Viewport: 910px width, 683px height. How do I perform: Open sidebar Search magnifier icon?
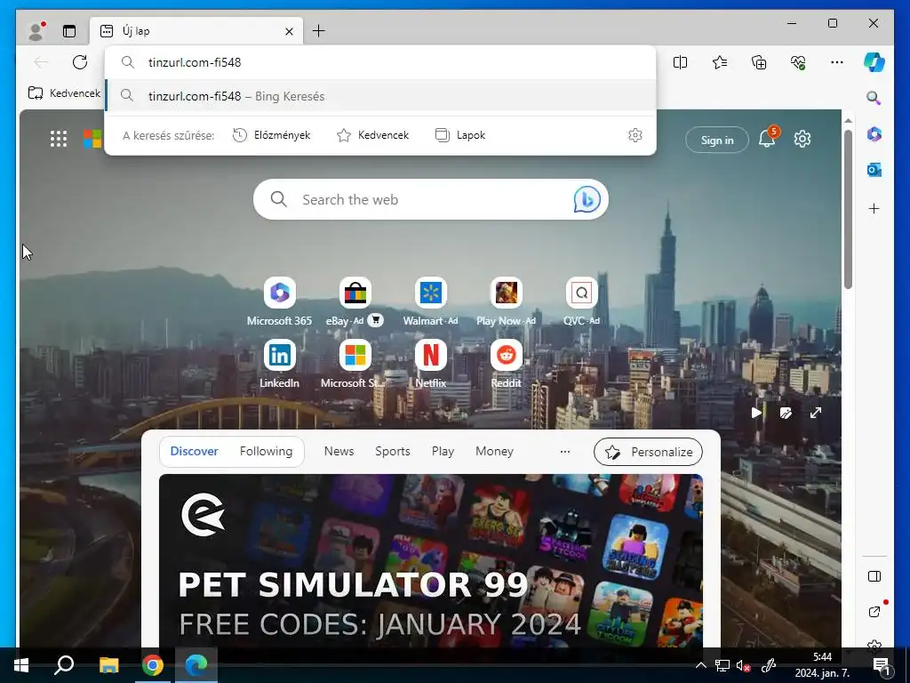click(x=874, y=98)
